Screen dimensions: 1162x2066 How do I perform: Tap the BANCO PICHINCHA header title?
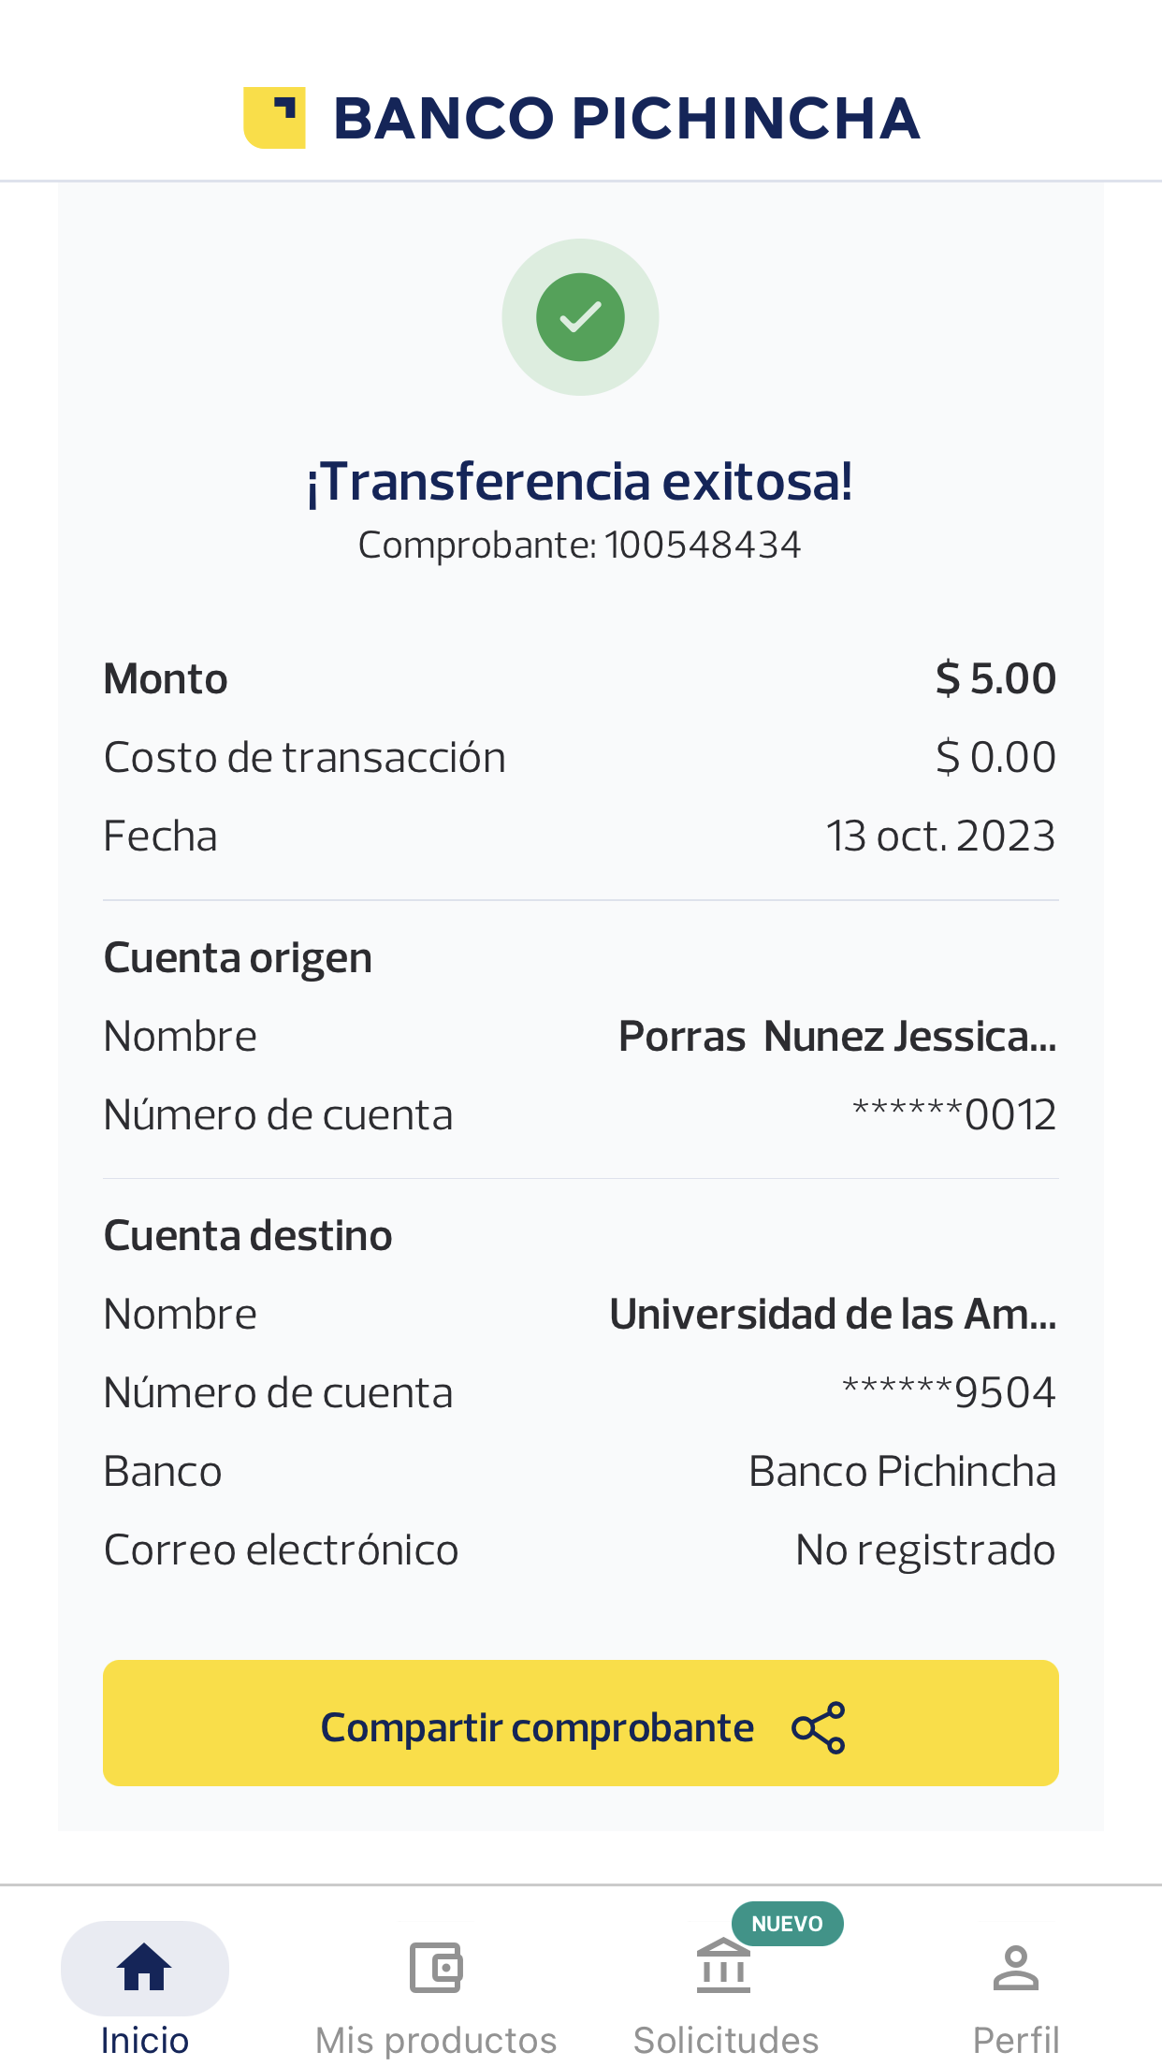tap(627, 119)
